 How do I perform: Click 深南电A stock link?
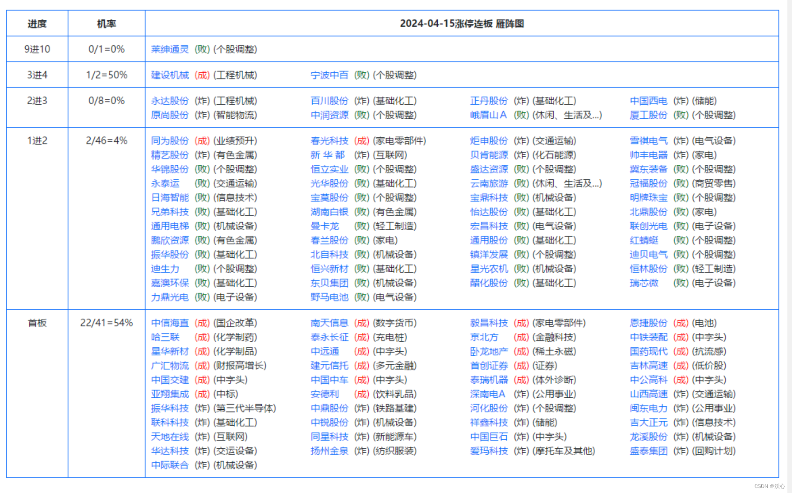[x=488, y=394]
